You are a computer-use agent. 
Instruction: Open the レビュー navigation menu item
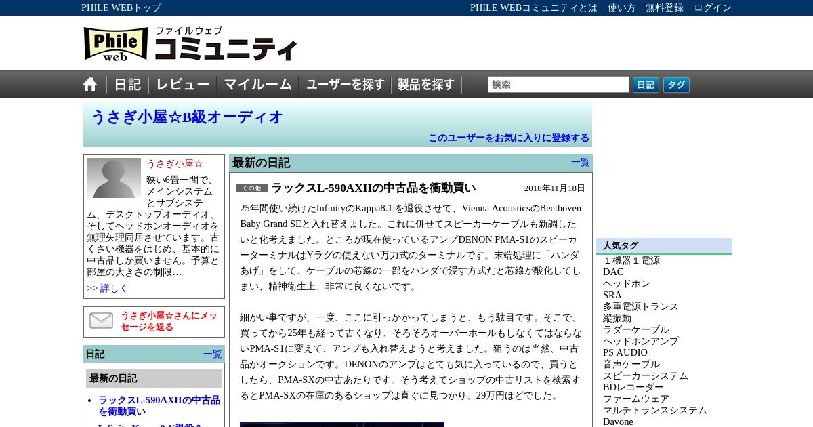tap(183, 85)
